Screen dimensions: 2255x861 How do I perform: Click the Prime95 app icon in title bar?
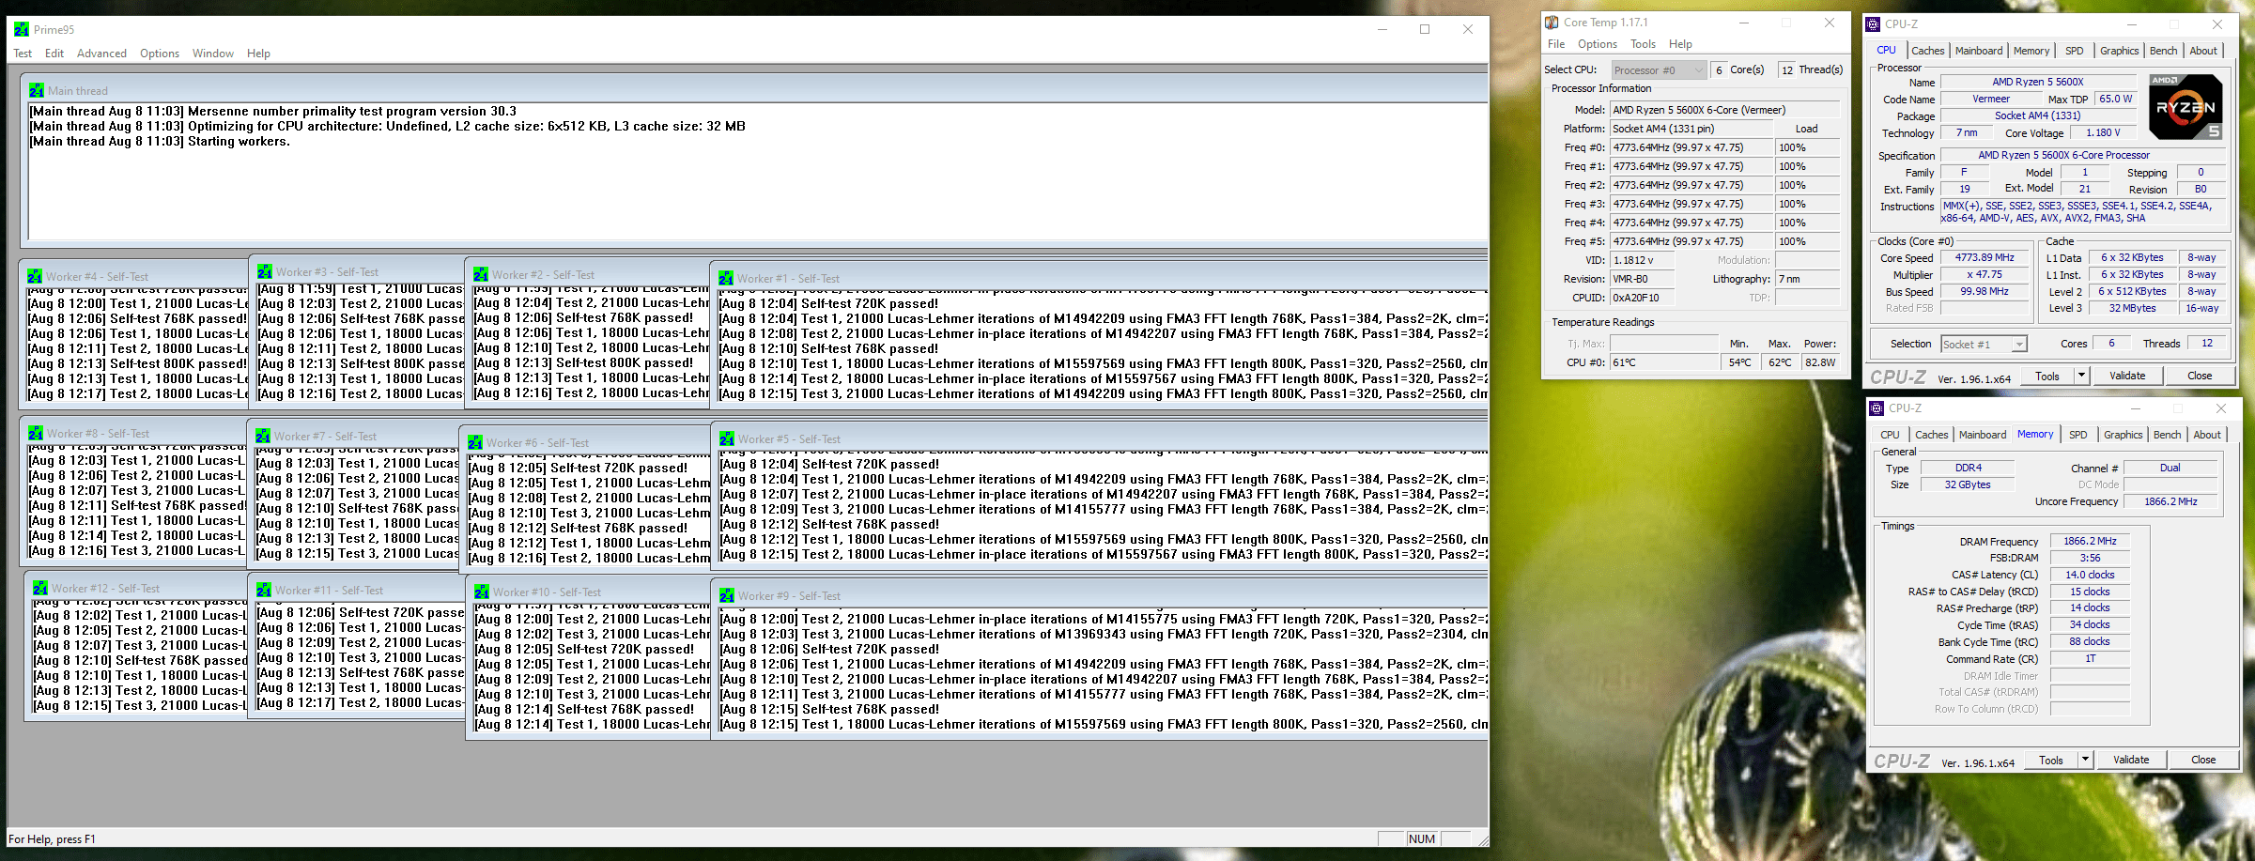pos(22,29)
